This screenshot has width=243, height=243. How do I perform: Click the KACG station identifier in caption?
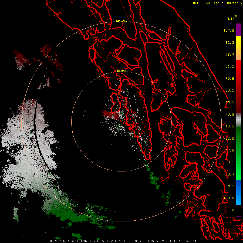(x=153, y=241)
